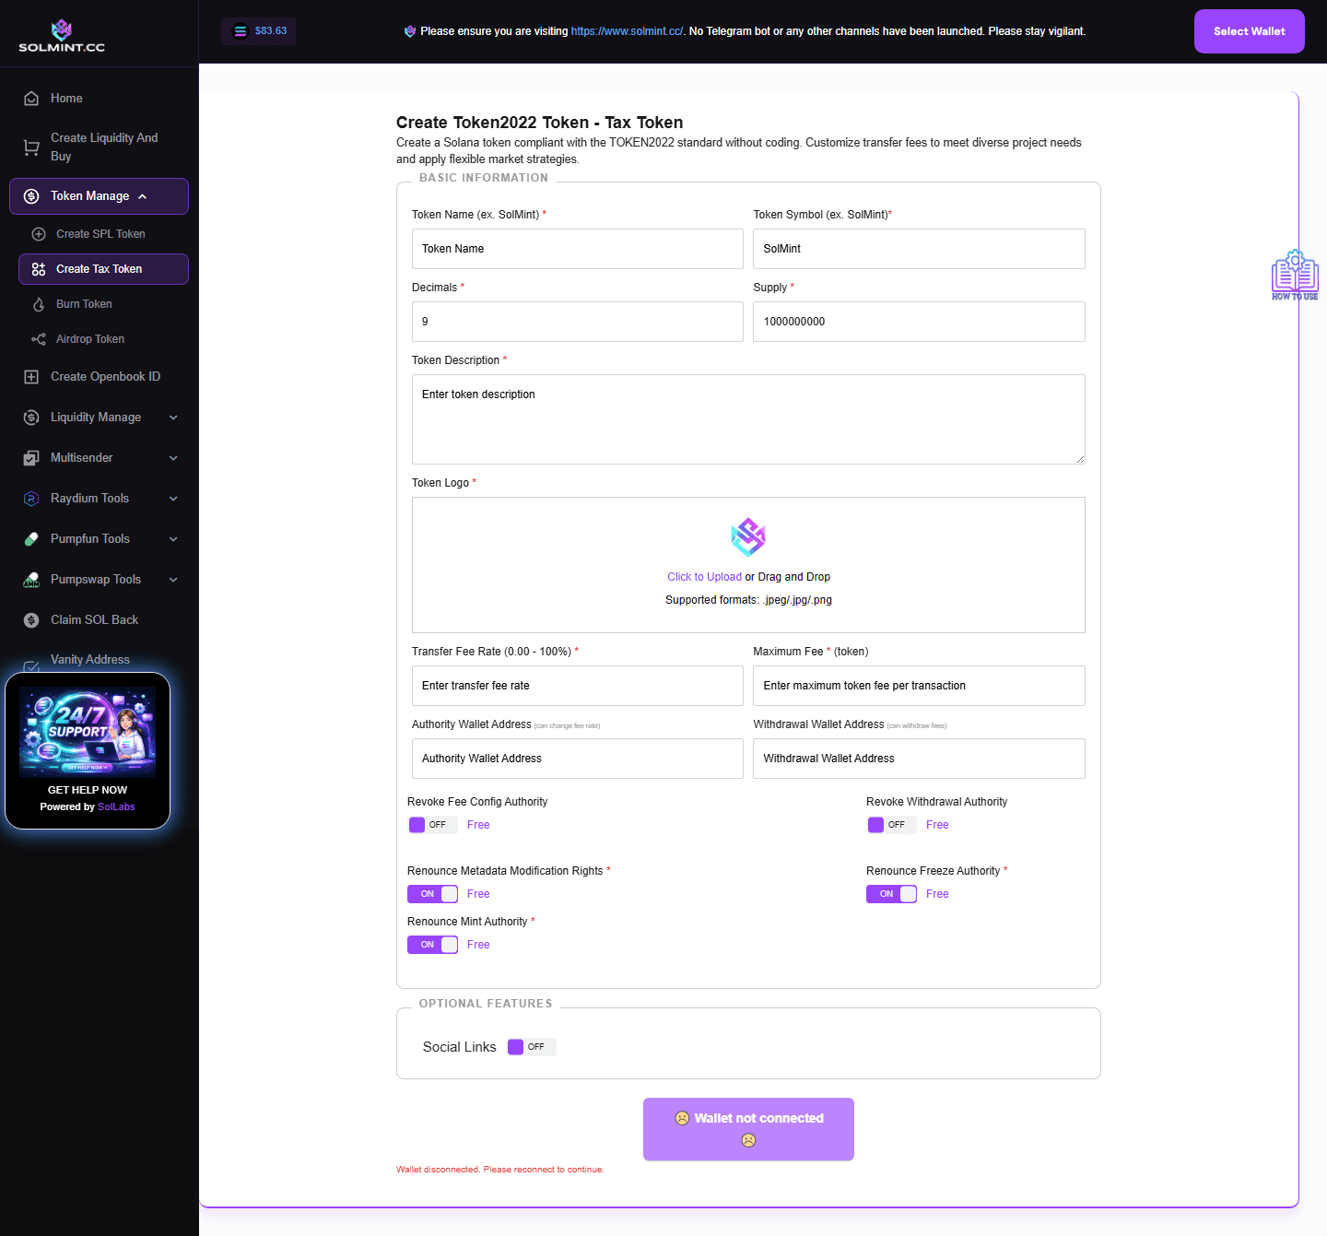The image size is (1327, 1236).
Task: Switch to Create Tax Token
Action: (99, 268)
